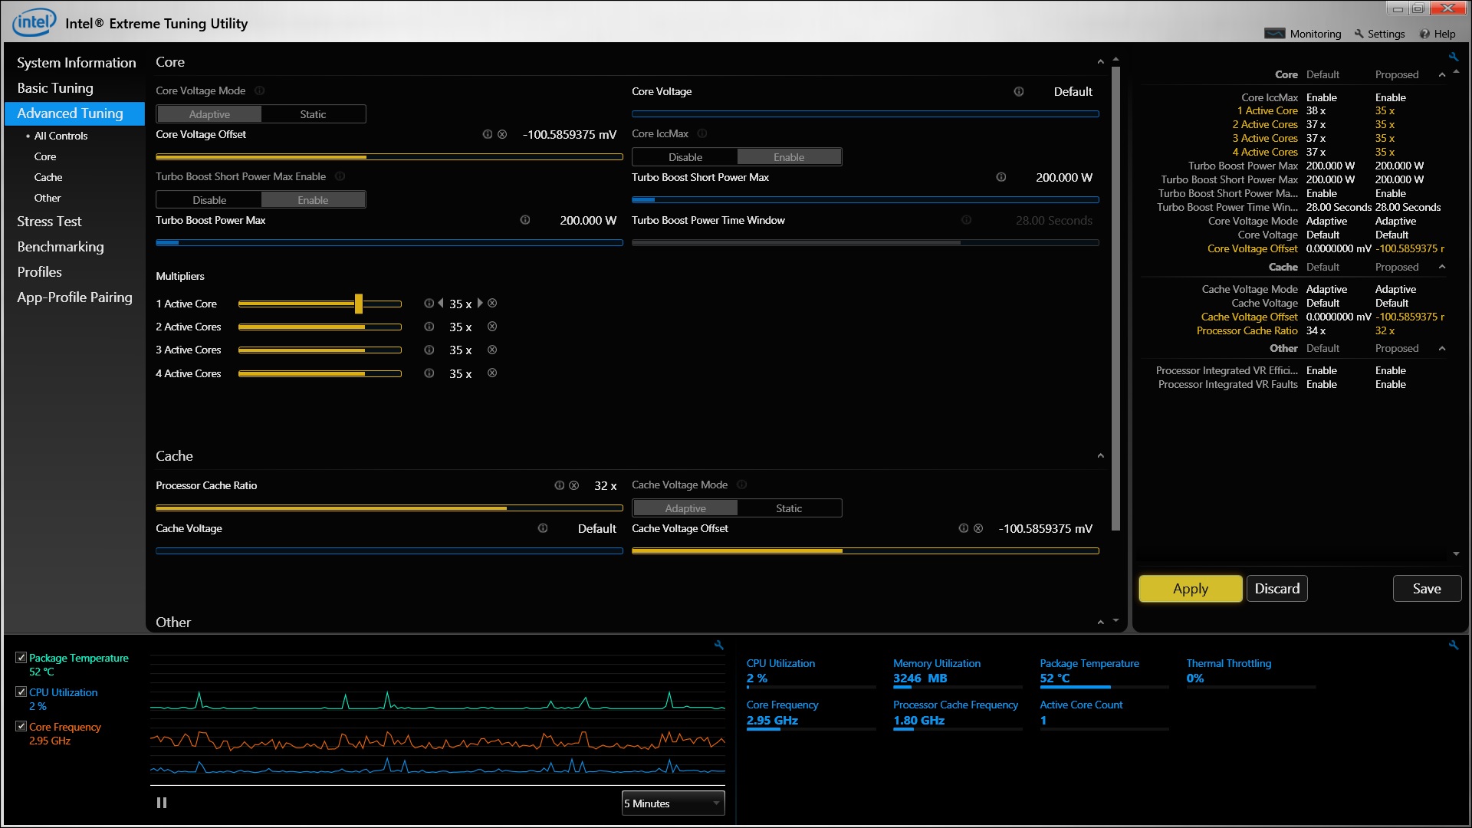Click the Processor Cache Ratio slider
Screen dimensions: 1472x828
[389, 508]
